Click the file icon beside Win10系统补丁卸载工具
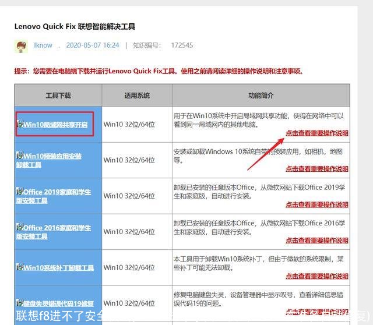 tap(20, 267)
